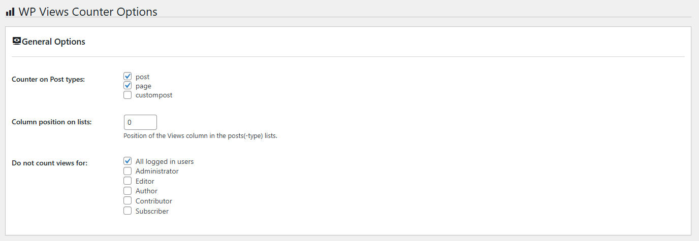This screenshot has width=699, height=241.
Task: Click the General Options eye icon
Action: (x=17, y=41)
